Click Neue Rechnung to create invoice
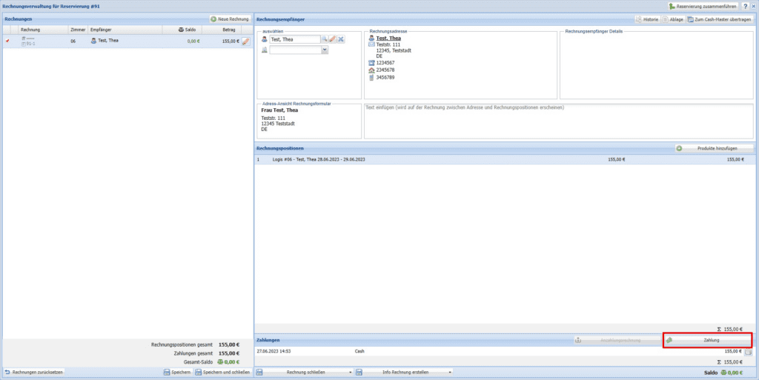 tap(229, 19)
